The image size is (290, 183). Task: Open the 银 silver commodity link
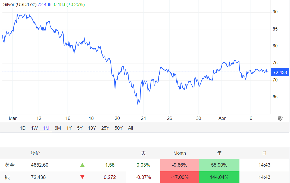coord(7,177)
